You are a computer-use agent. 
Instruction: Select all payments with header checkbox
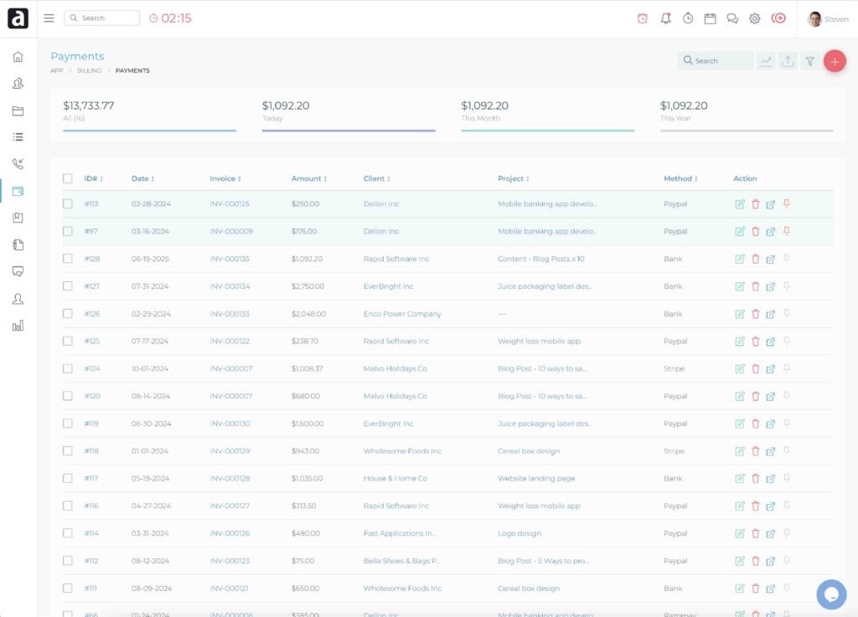click(68, 178)
